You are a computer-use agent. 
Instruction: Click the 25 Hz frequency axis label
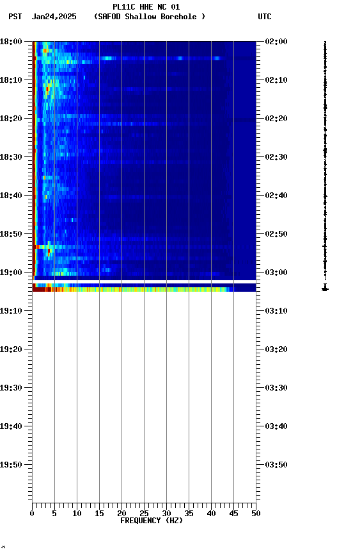click(144, 514)
